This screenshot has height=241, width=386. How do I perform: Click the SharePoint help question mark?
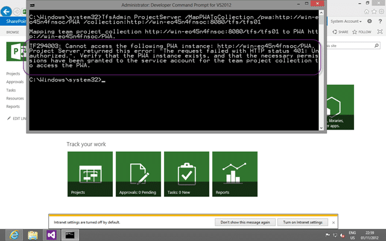coord(380,22)
